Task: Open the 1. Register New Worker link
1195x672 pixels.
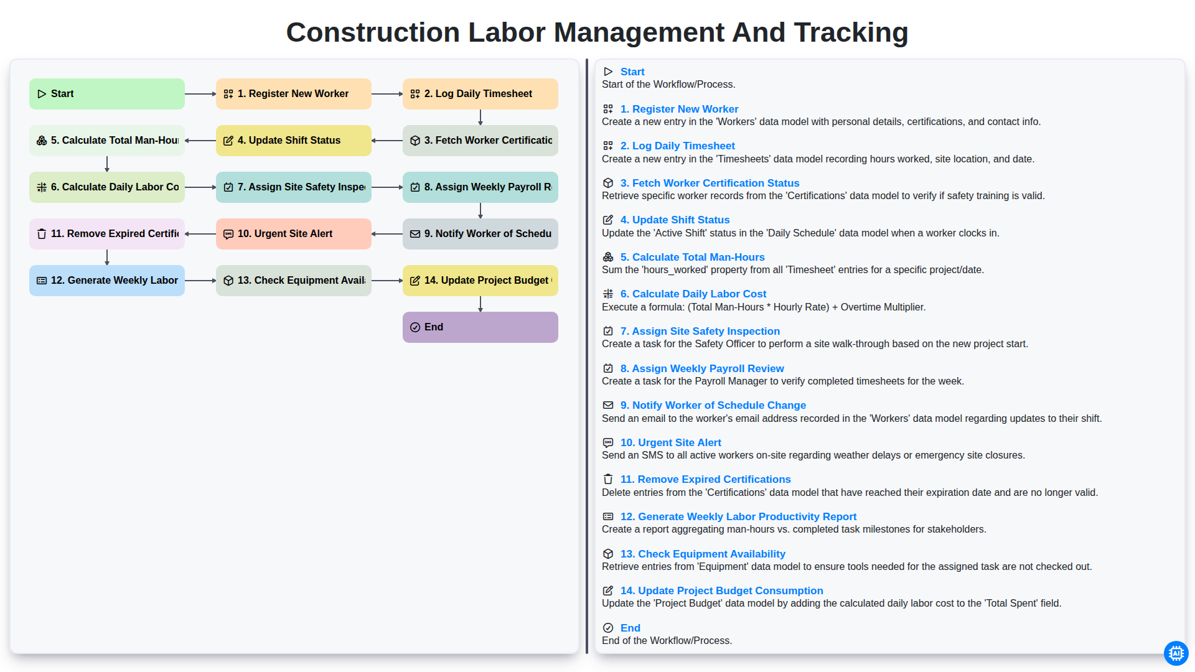Action: point(679,109)
